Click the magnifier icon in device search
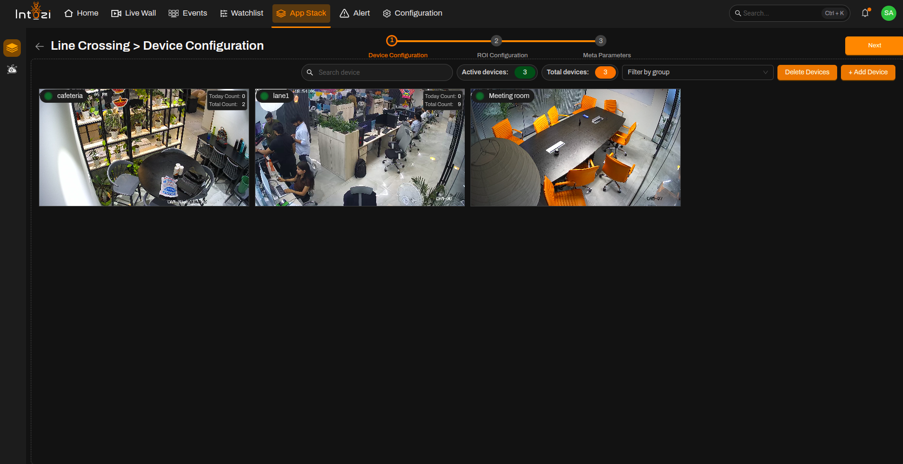Viewport: 903px width, 464px height. click(x=310, y=72)
